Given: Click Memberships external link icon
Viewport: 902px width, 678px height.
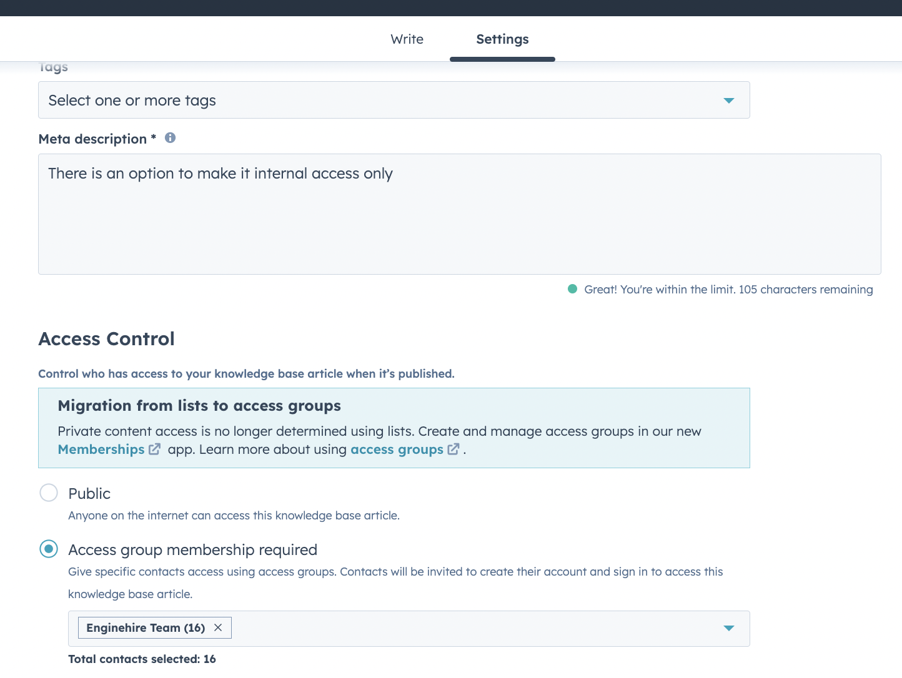Looking at the screenshot, I should [x=154, y=450].
